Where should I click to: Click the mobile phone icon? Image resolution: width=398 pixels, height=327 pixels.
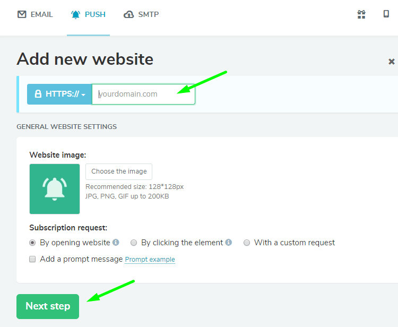click(386, 14)
